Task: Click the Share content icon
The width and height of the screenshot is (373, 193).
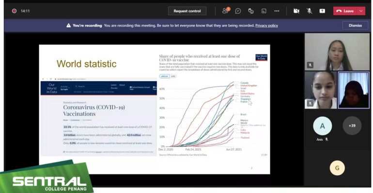Action: (322, 11)
